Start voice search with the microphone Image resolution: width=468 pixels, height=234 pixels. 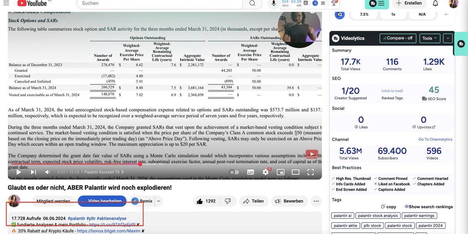274,3
